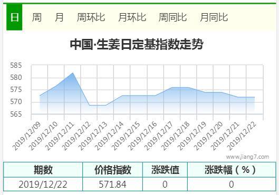The image size is (279, 195).
Task: Click the 涨跌值 column header
Action: click(165, 170)
